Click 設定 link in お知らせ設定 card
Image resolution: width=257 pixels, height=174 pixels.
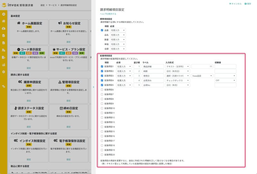[68, 42]
